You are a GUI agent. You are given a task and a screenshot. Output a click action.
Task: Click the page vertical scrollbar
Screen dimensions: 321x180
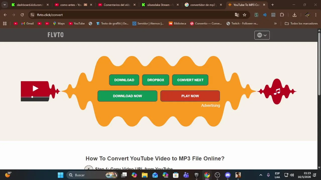point(319,64)
